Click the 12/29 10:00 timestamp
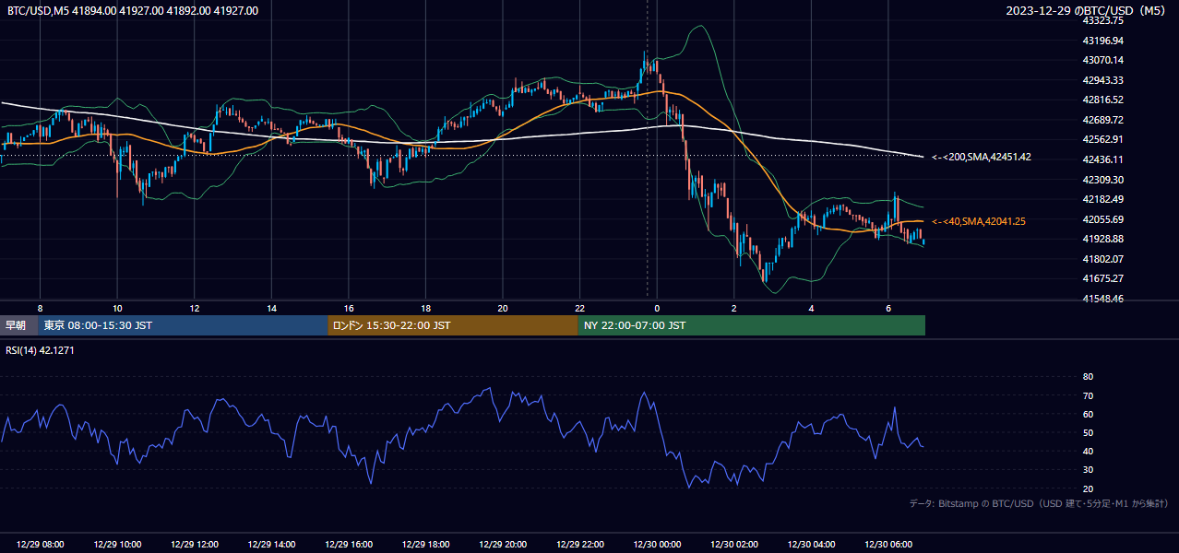The image size is (1179, 553). (117, 545)
